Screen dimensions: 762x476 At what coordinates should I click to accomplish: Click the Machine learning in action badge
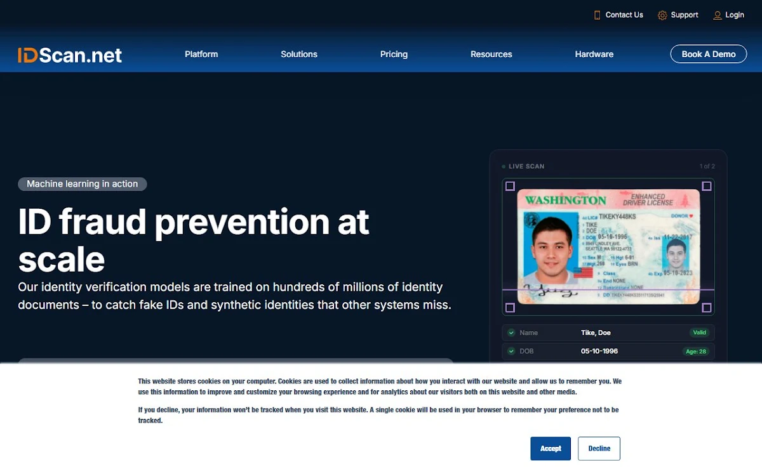point(83,184)
